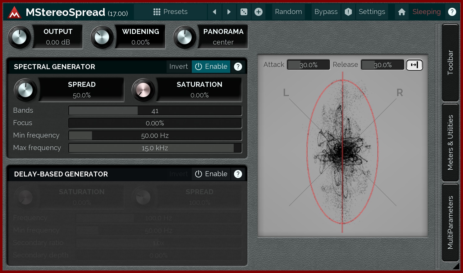This screenshot has height=273, width=463.
Task: Click the previous preset arrow icon
Action: coord(214,12)
